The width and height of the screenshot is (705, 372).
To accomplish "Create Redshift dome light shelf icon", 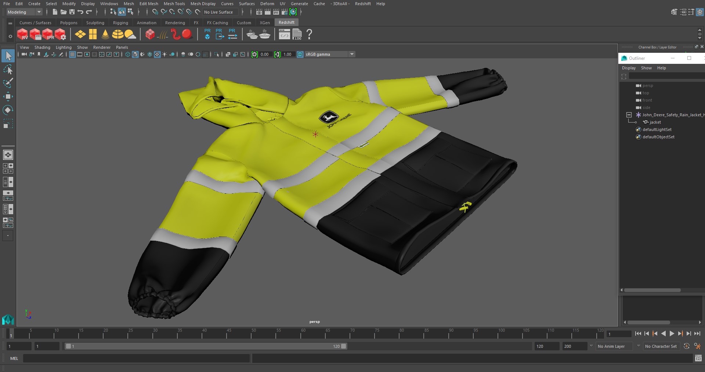I will pos(117,34).
